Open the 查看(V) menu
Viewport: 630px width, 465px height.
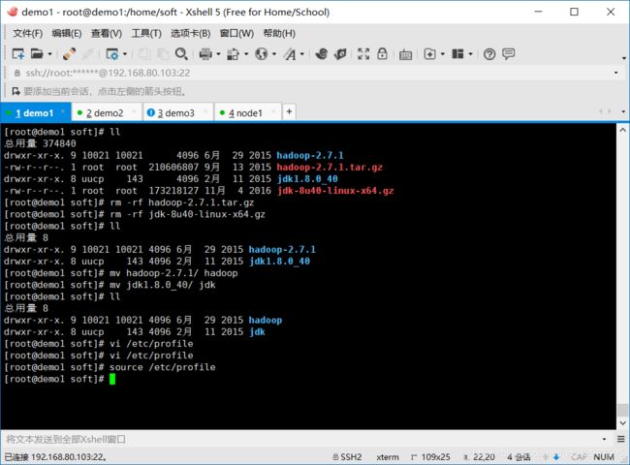tap(107, 33)
